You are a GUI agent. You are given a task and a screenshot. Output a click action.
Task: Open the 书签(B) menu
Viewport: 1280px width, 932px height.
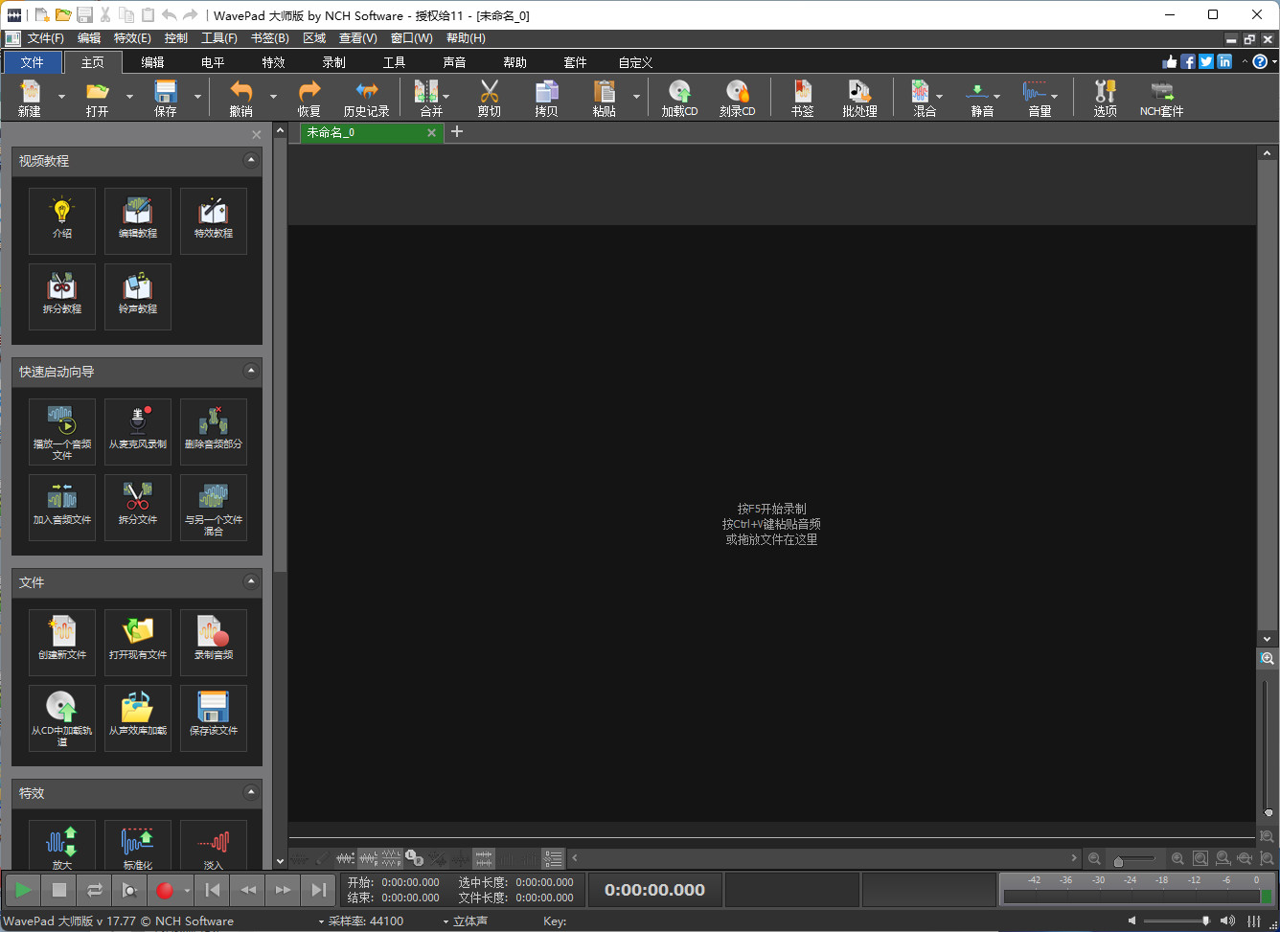point(269,38)
